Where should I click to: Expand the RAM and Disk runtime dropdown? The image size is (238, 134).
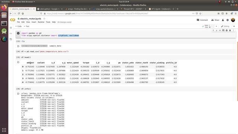pyautogui.click(x=216, y=26)
